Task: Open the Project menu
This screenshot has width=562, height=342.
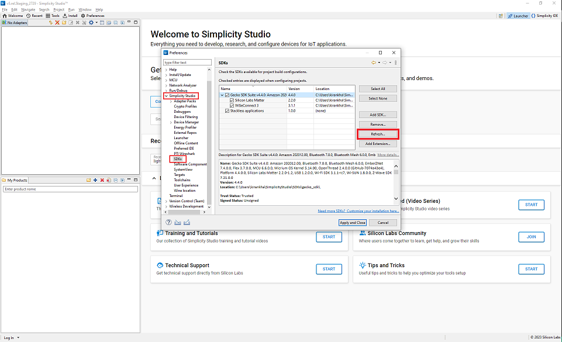Action: 59,10
